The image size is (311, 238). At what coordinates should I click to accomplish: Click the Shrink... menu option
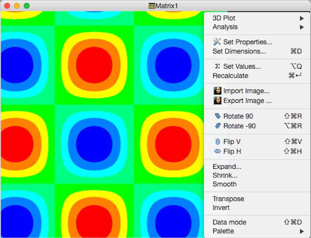pos(225,175)
